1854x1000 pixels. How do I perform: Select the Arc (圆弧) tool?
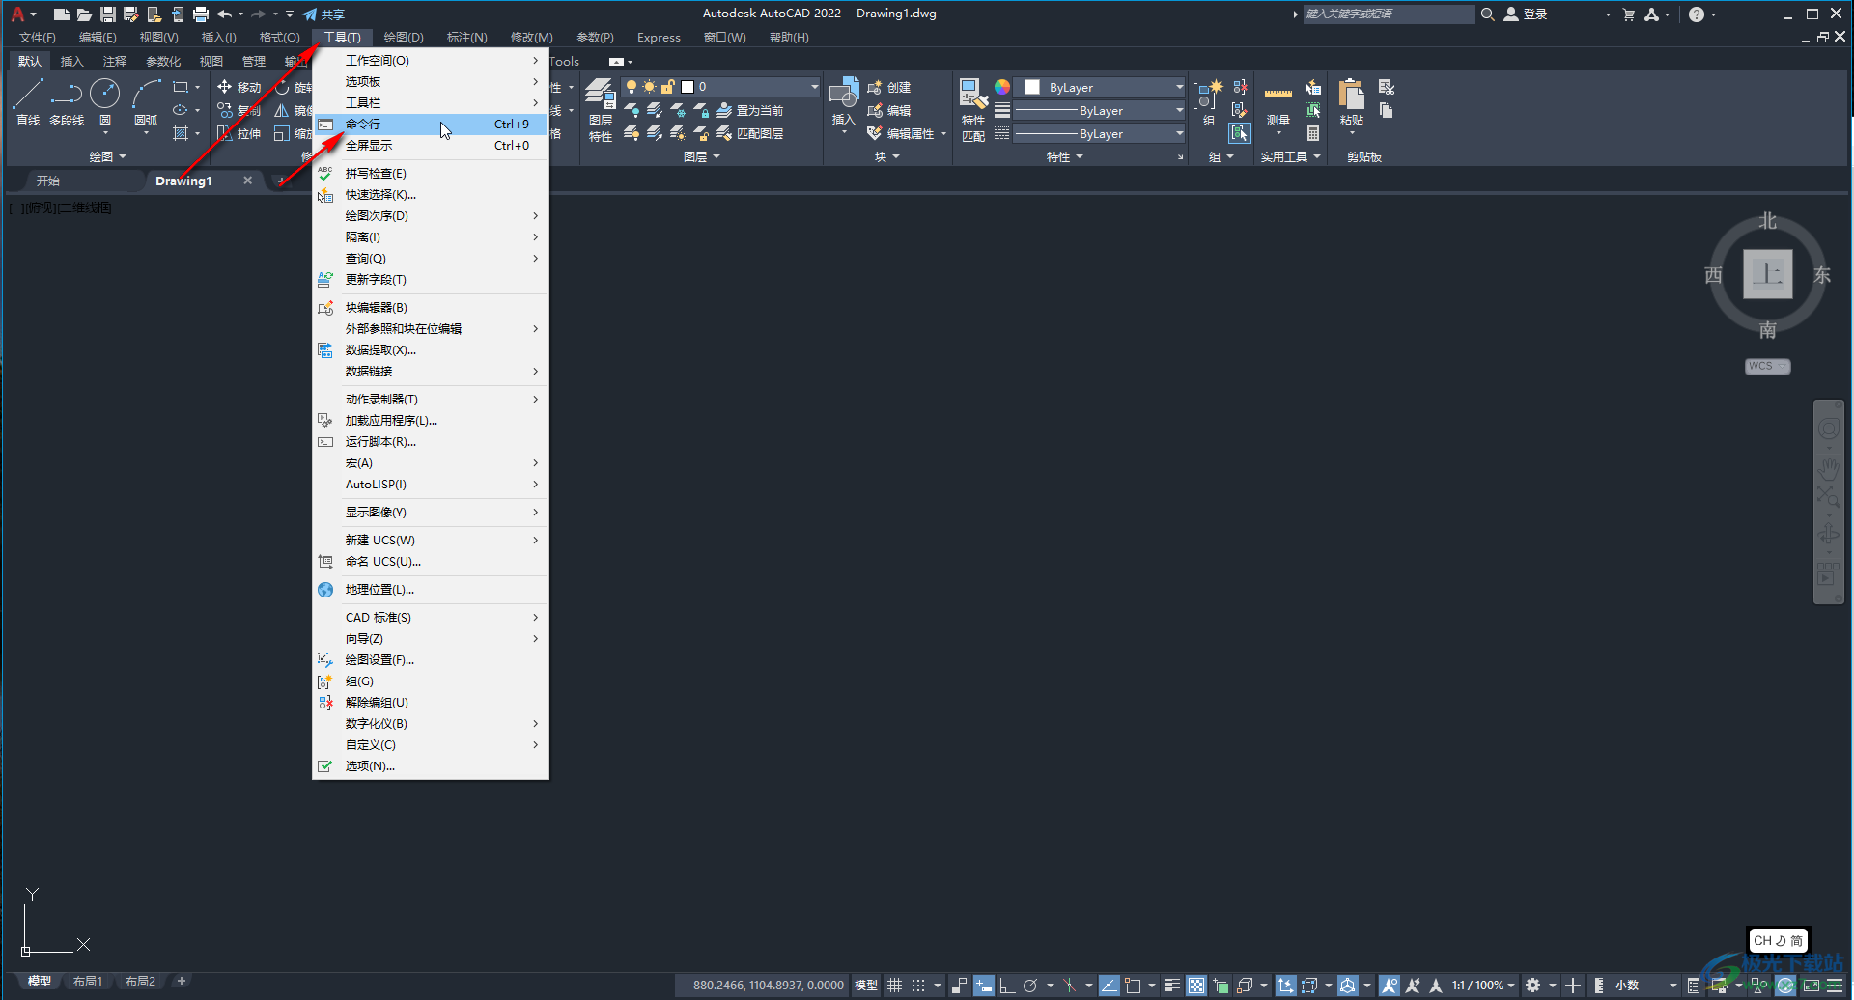146,102
